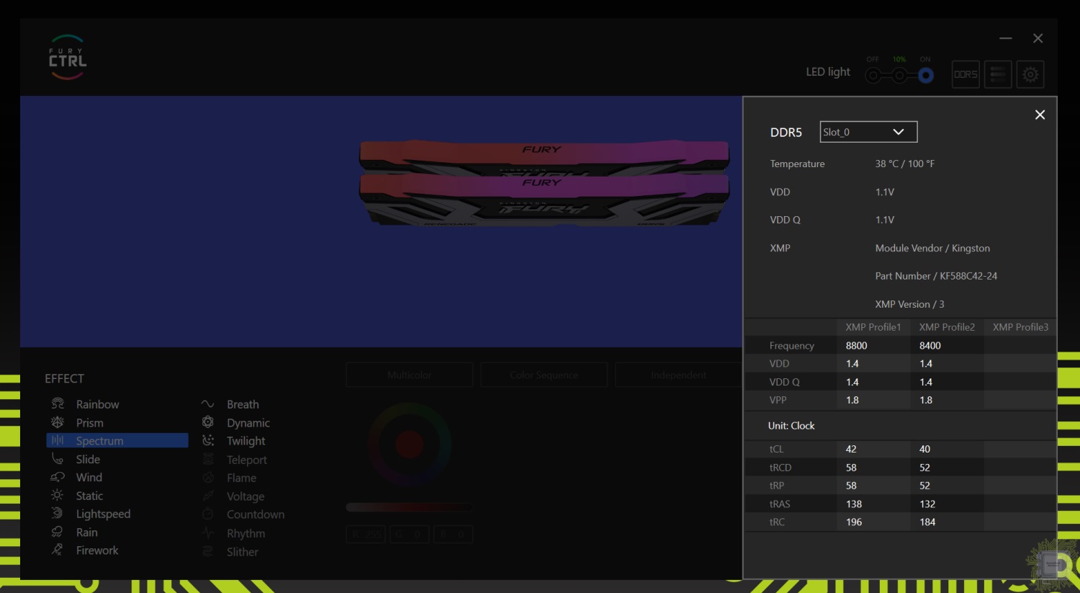Expand the Slot_0 dropdown
This screenshot has height=593, width=1080.
click(868, 132)
